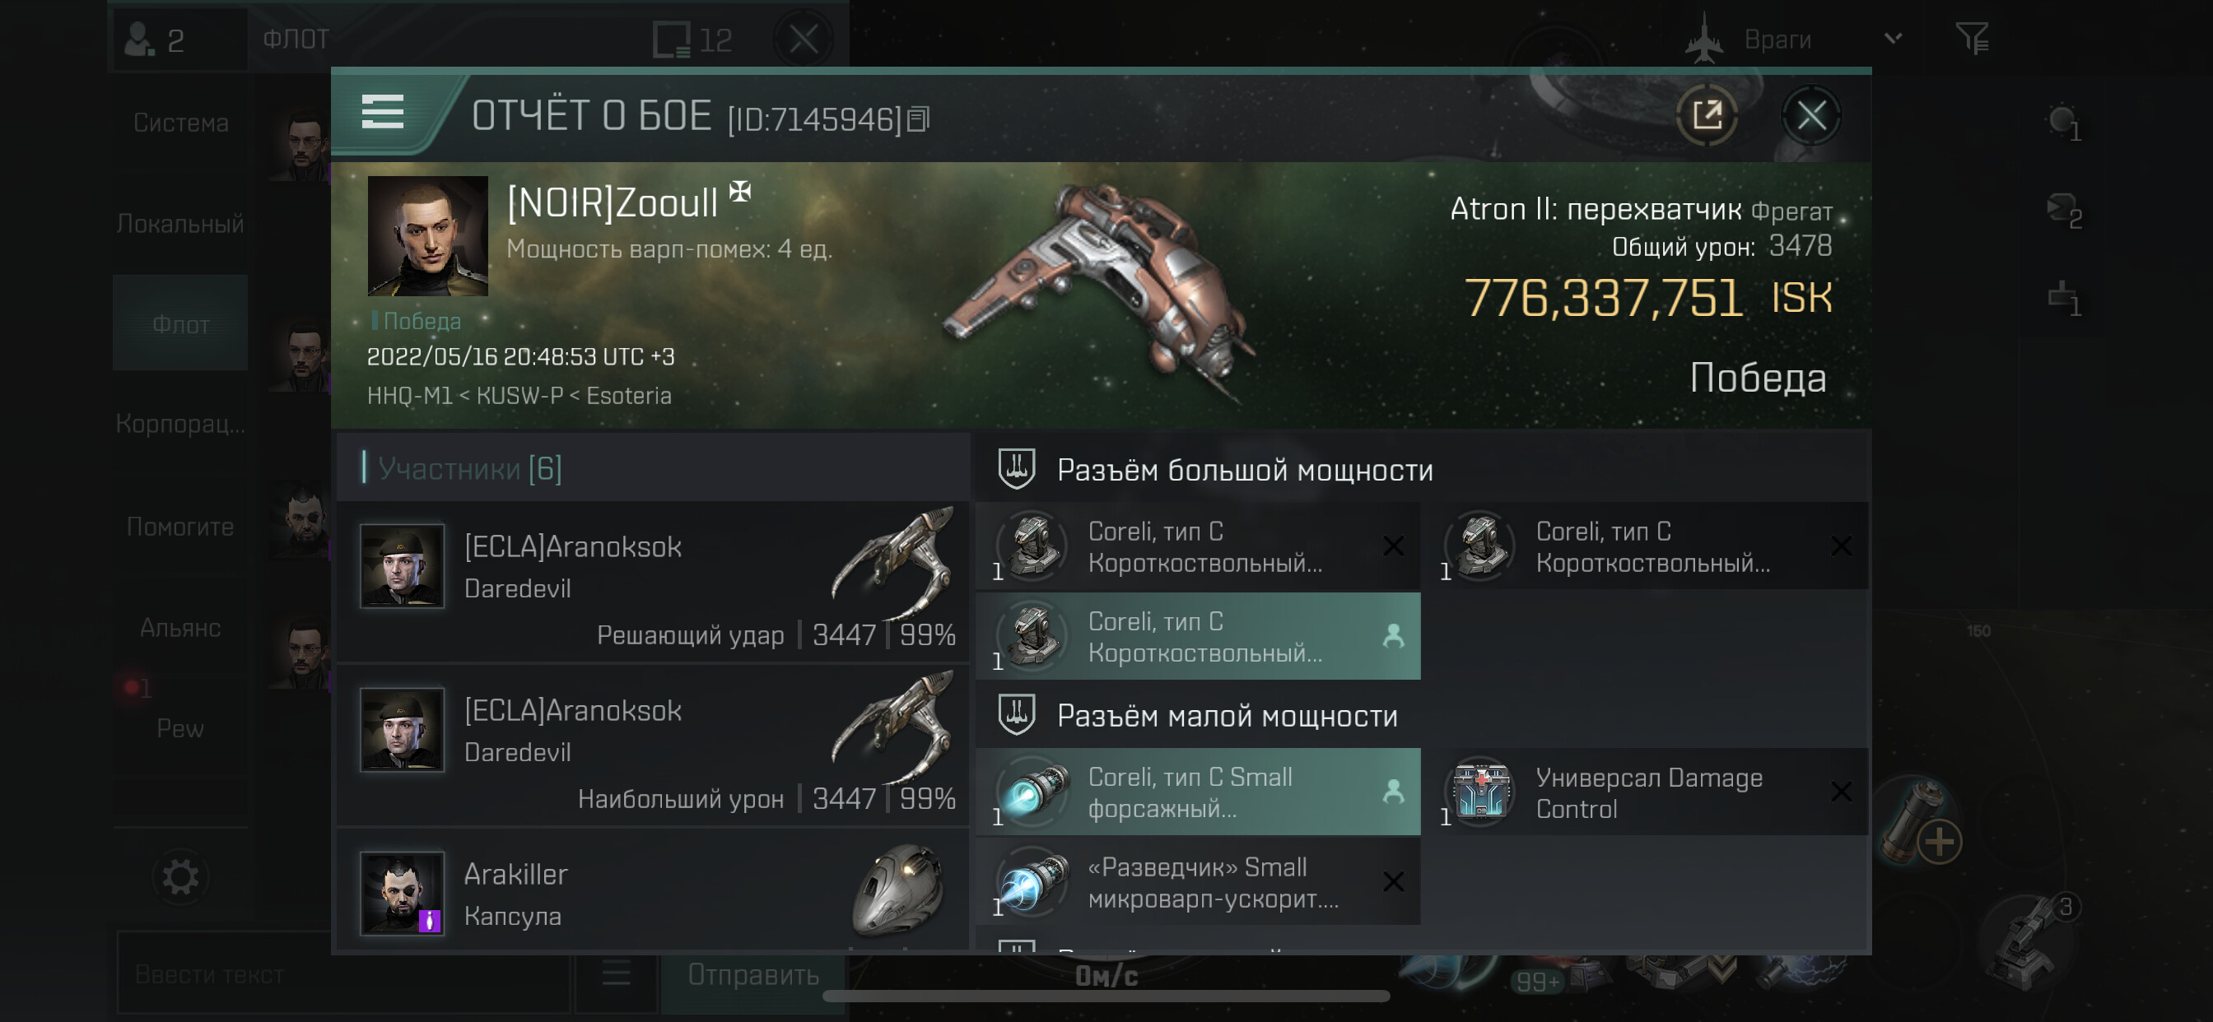2213x1022 pixels.
Task: Open the battle report hamburger menu
Action: [382, 112]
